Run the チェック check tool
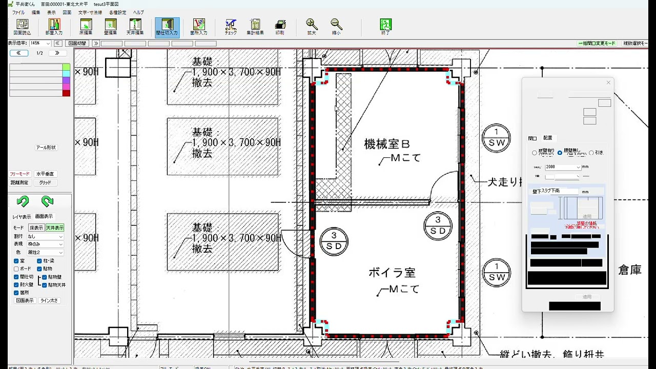This screenshot has height=369, width=656. (231, 27)
